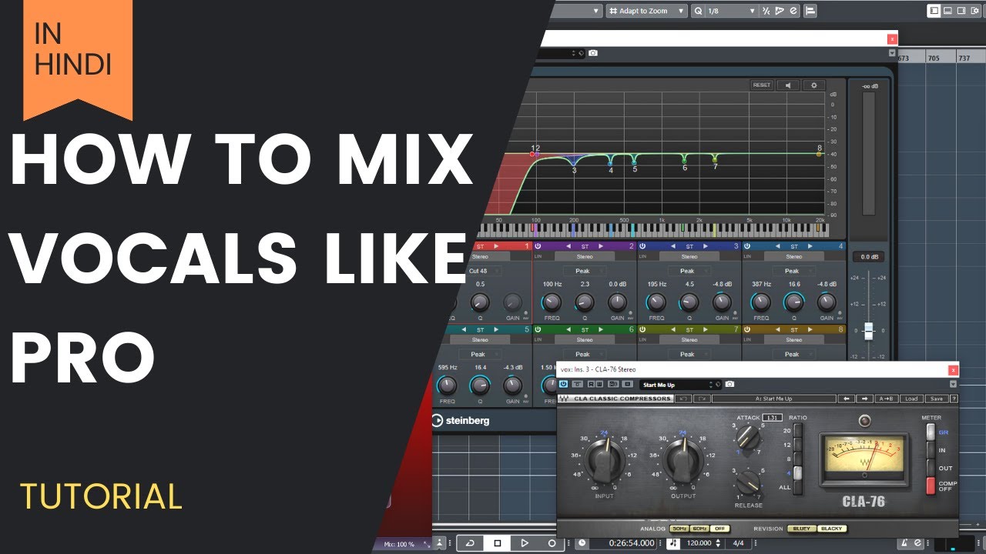Open EQ settings gear icon
This screenshot has width=986, height=554.
pos(813,85)
